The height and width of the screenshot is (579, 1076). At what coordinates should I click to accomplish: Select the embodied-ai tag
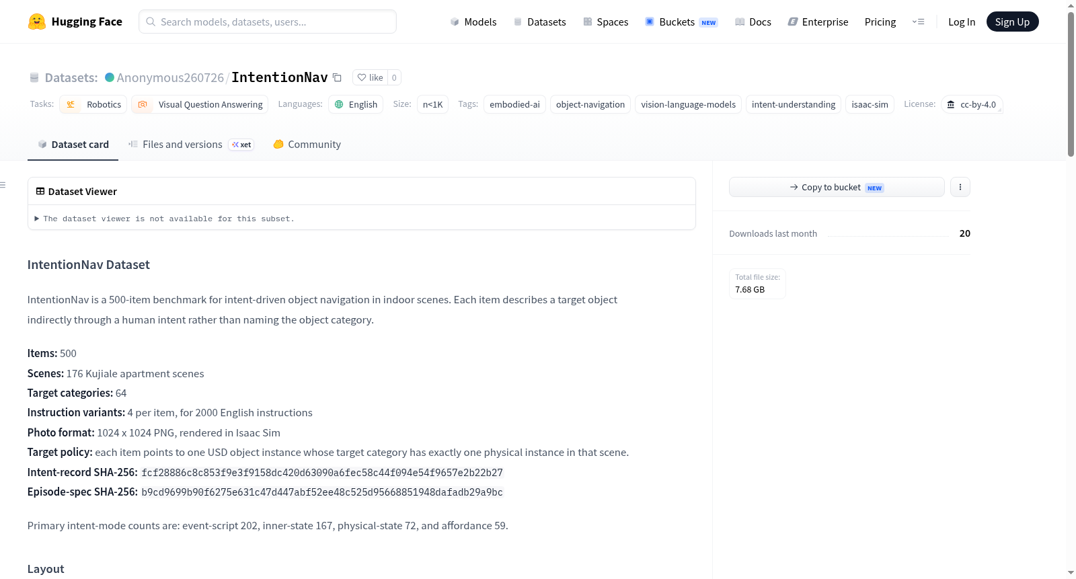click(514, 104)
